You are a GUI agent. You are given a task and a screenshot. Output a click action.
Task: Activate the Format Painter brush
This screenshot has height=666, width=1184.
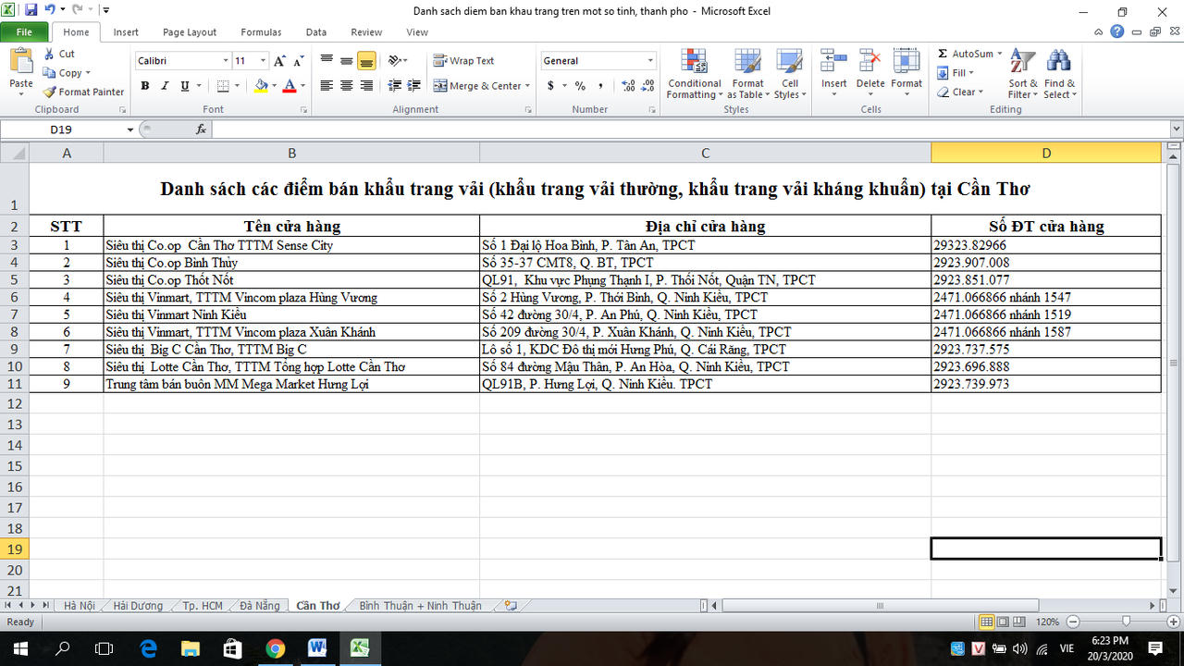click(x=83, y=92)
